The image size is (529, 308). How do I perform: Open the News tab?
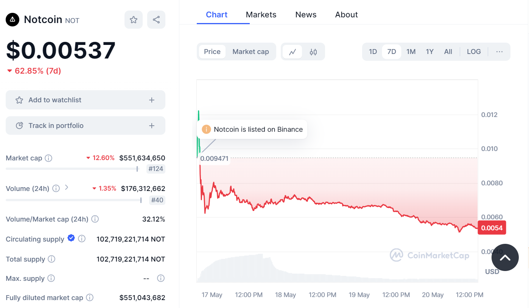[306, 15]
